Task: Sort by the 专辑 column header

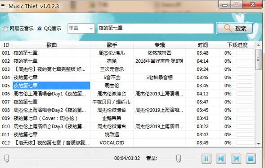Action: 159,45
